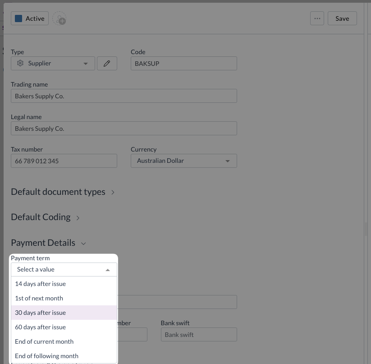The height and width of the screenshot is (364, 371).
Task: Open the Australian Dollar currency dropdown
Action: click(x=183, y=161)
